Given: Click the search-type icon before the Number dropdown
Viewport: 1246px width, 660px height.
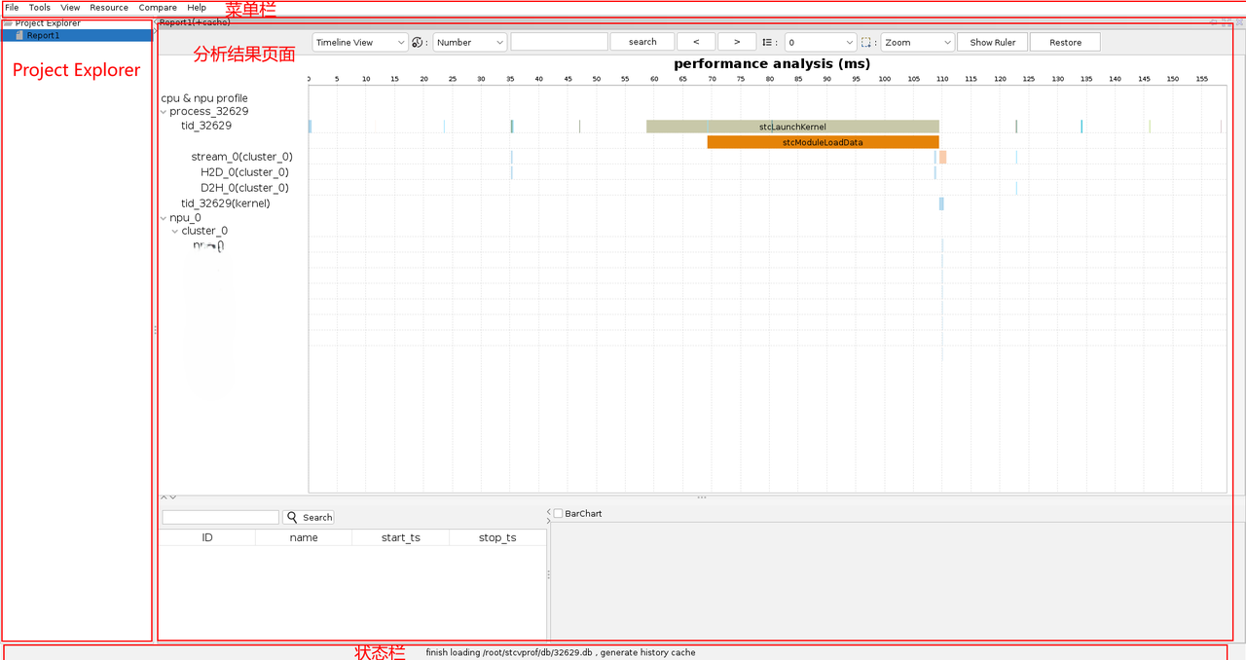Looking at the screenshot, I should coord(418,42).
